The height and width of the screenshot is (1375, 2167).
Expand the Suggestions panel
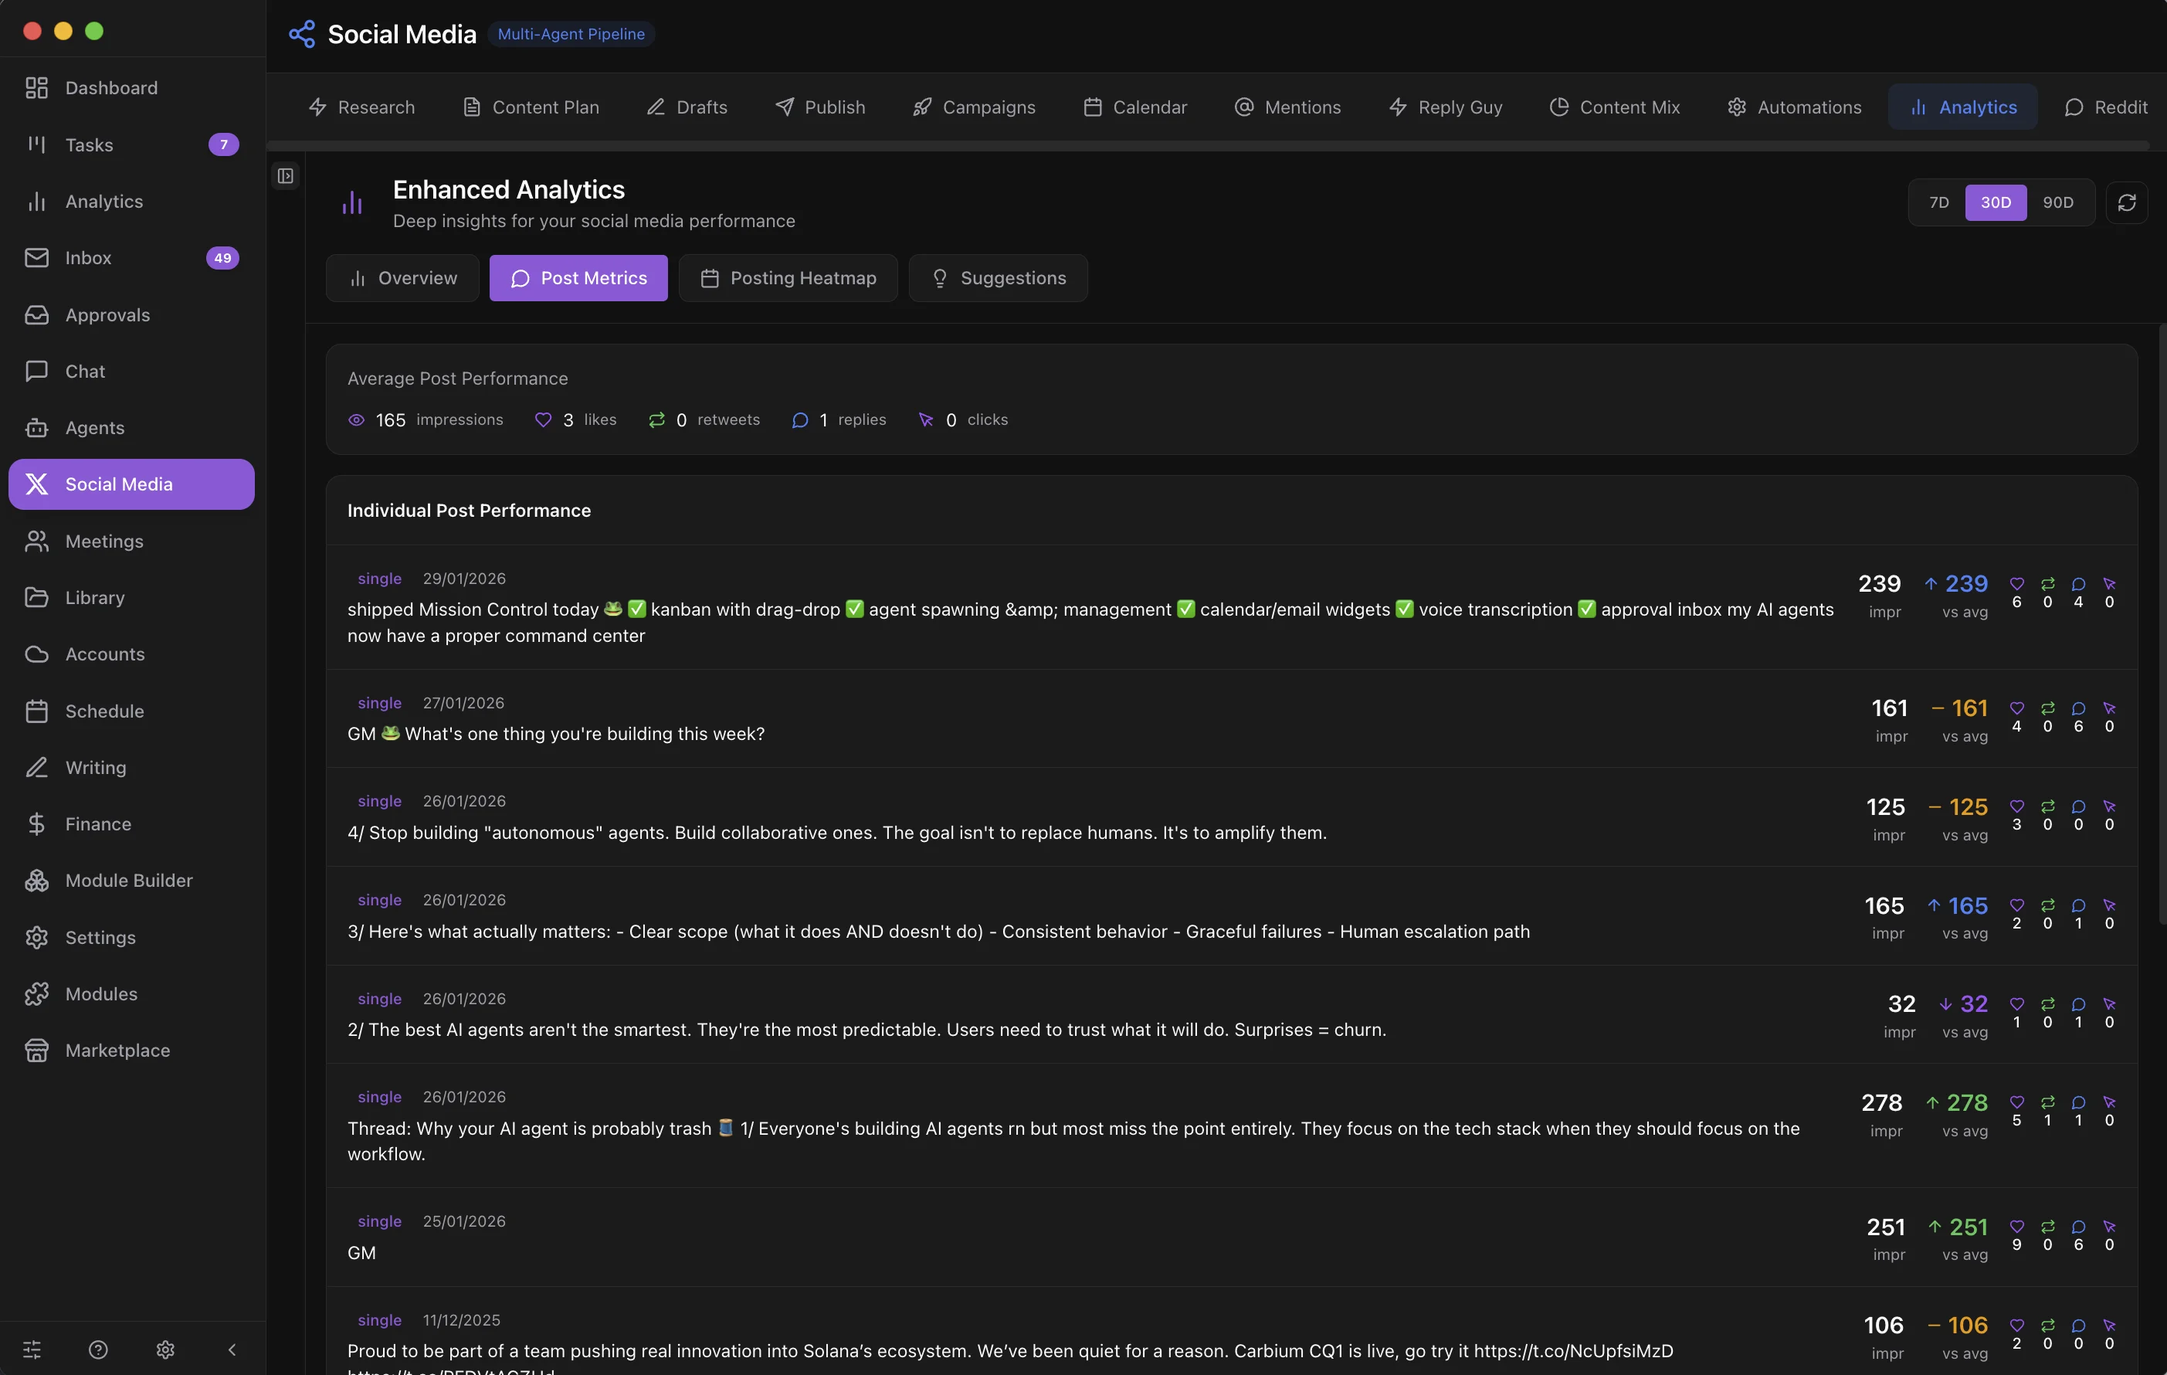point(999,278)
